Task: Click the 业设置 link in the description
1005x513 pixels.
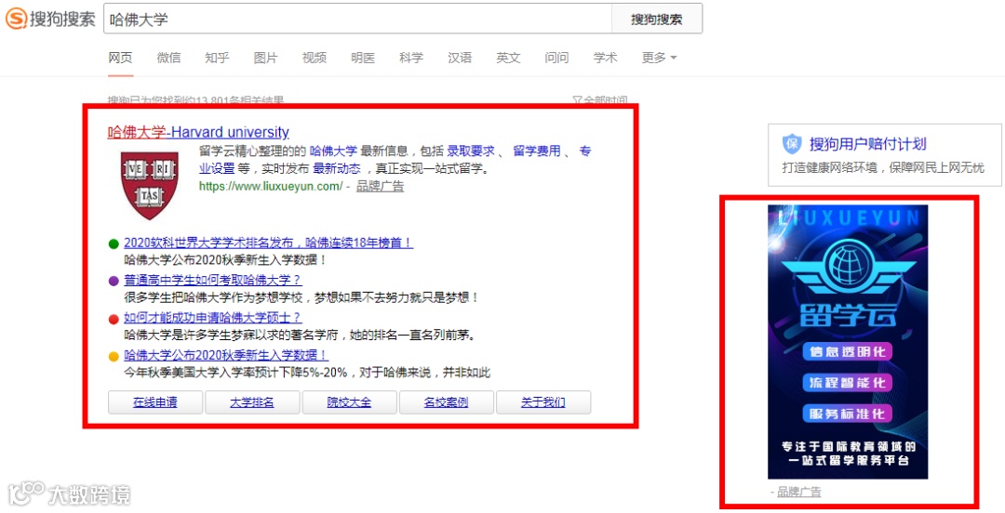Action: [217, 169]
